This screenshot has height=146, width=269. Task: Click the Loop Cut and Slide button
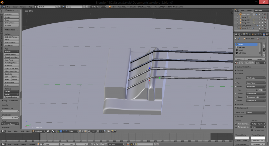(11, 68)
